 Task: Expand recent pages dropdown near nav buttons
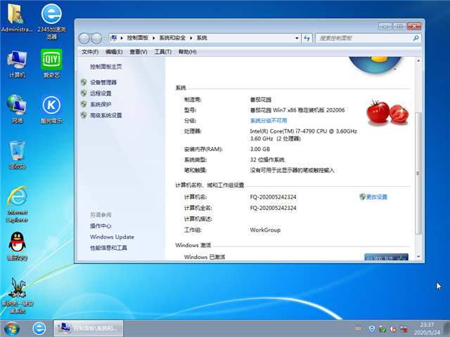coord(105,38)
